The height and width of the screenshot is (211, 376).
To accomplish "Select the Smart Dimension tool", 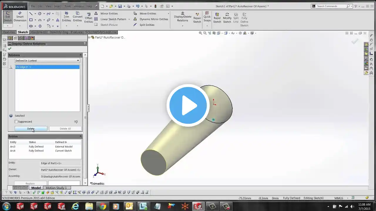I will pyautogui.click(x=20, y=17).
